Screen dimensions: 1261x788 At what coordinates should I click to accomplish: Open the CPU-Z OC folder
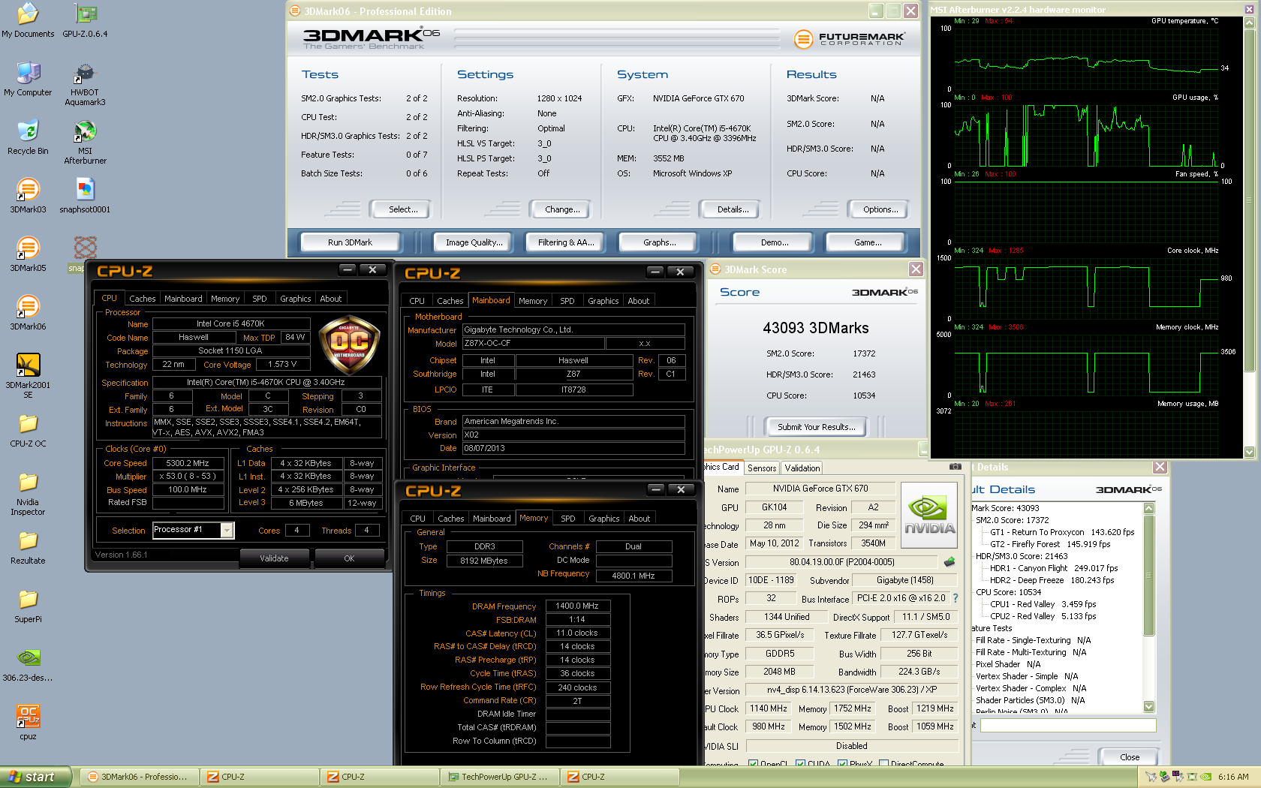tap(28, 430)
